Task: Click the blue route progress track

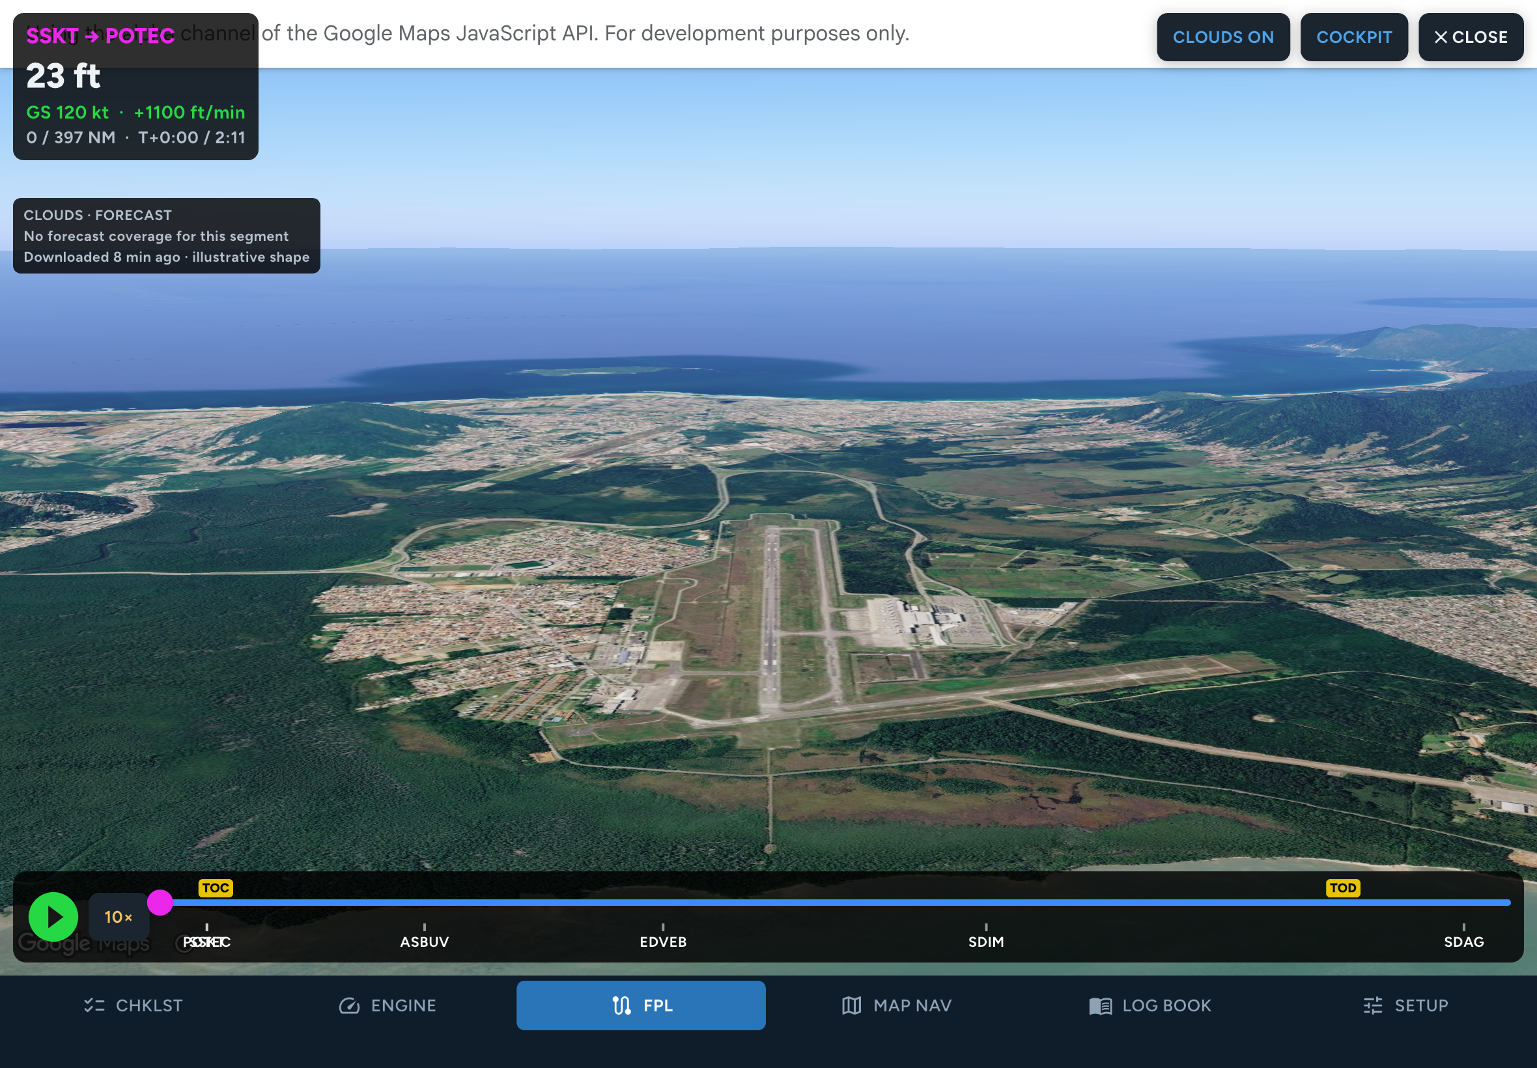Action: 835,902
